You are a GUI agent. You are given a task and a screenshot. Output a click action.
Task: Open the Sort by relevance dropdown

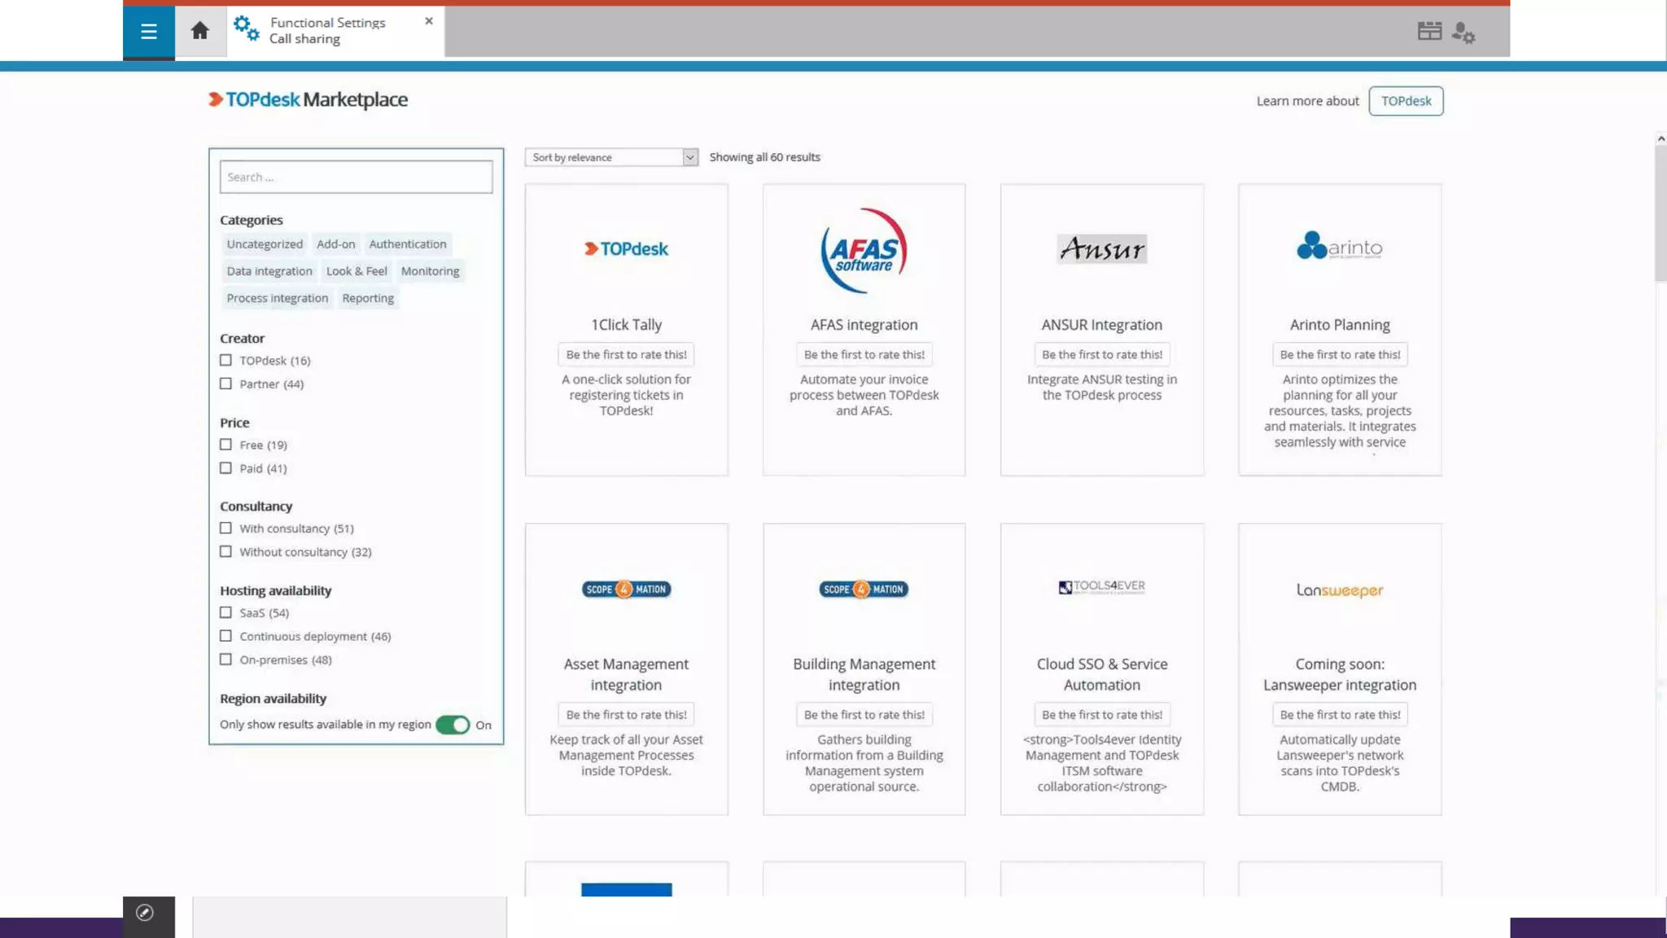[x=611, y=157]
